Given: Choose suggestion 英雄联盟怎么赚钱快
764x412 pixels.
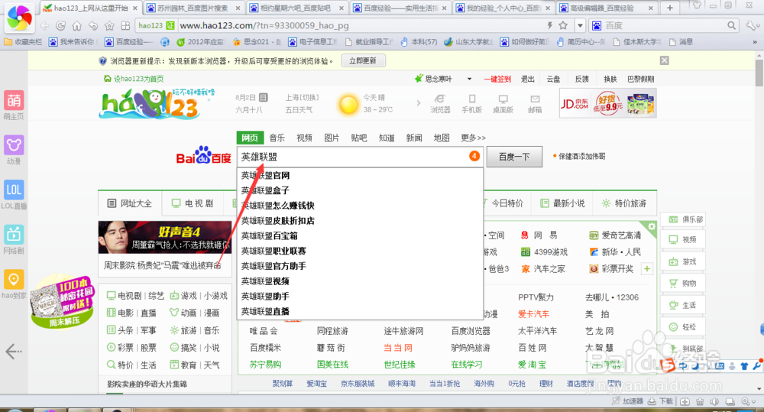Looking at the screenshot, I should click(x=360, y=206).
